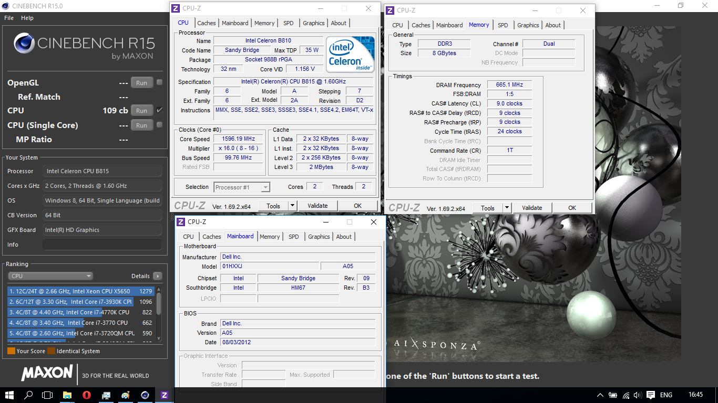Open Cinebench File menu
Image resolution: width=718 pixels, height=403 pixels.
click(9, 18)
